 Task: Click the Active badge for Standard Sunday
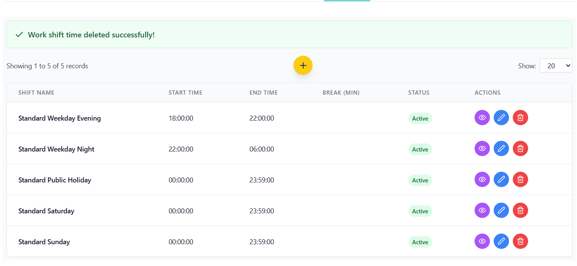point(420,242)
